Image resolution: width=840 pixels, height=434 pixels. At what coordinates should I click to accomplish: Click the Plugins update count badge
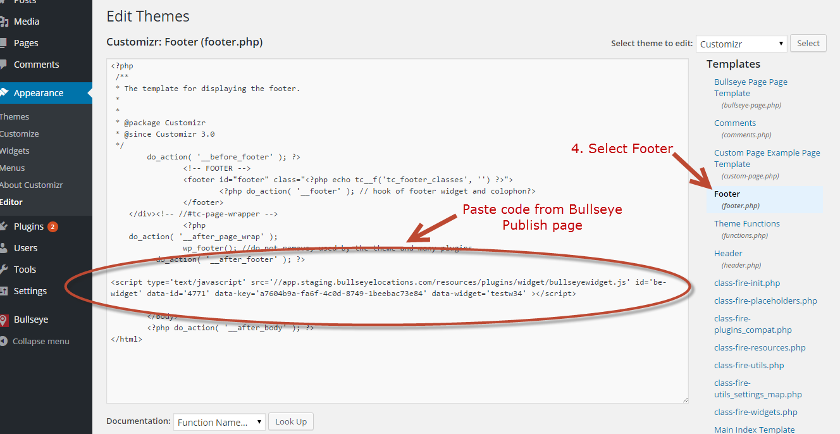click(x=52, y=226)
